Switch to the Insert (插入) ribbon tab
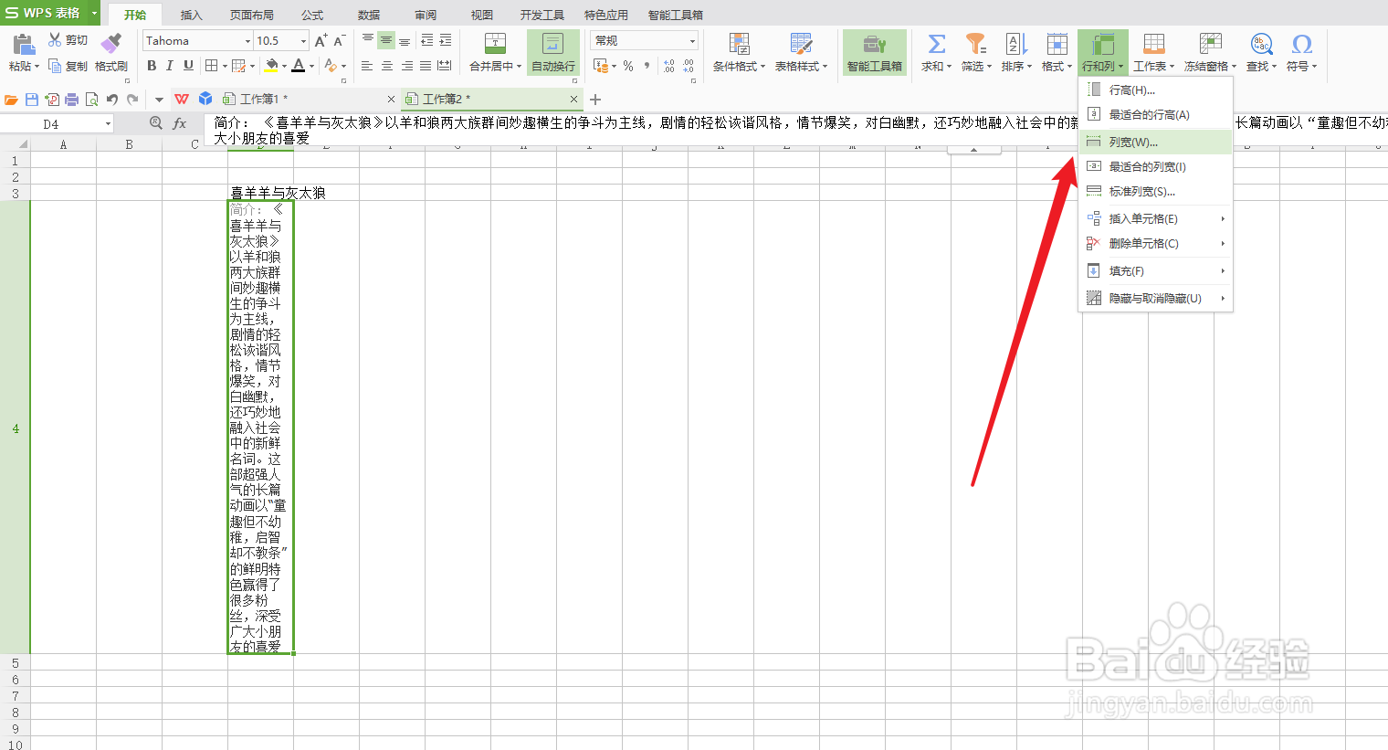The height and width of the screenshot is (750, 1388). [x=191, y=15]
